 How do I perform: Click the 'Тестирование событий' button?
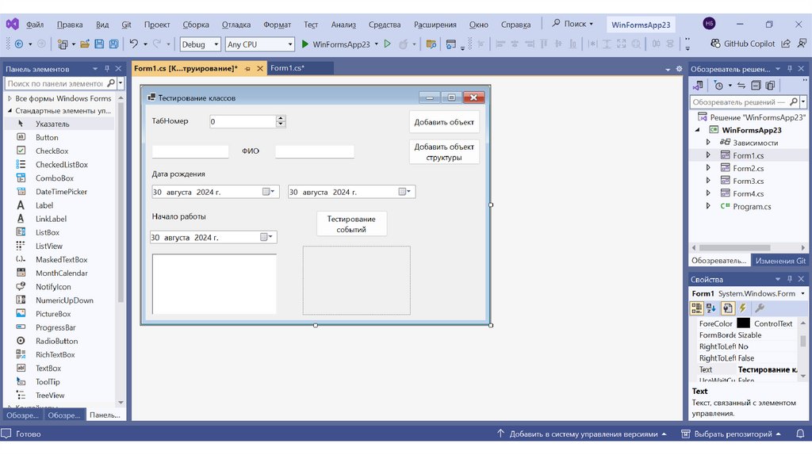[351, 224]
